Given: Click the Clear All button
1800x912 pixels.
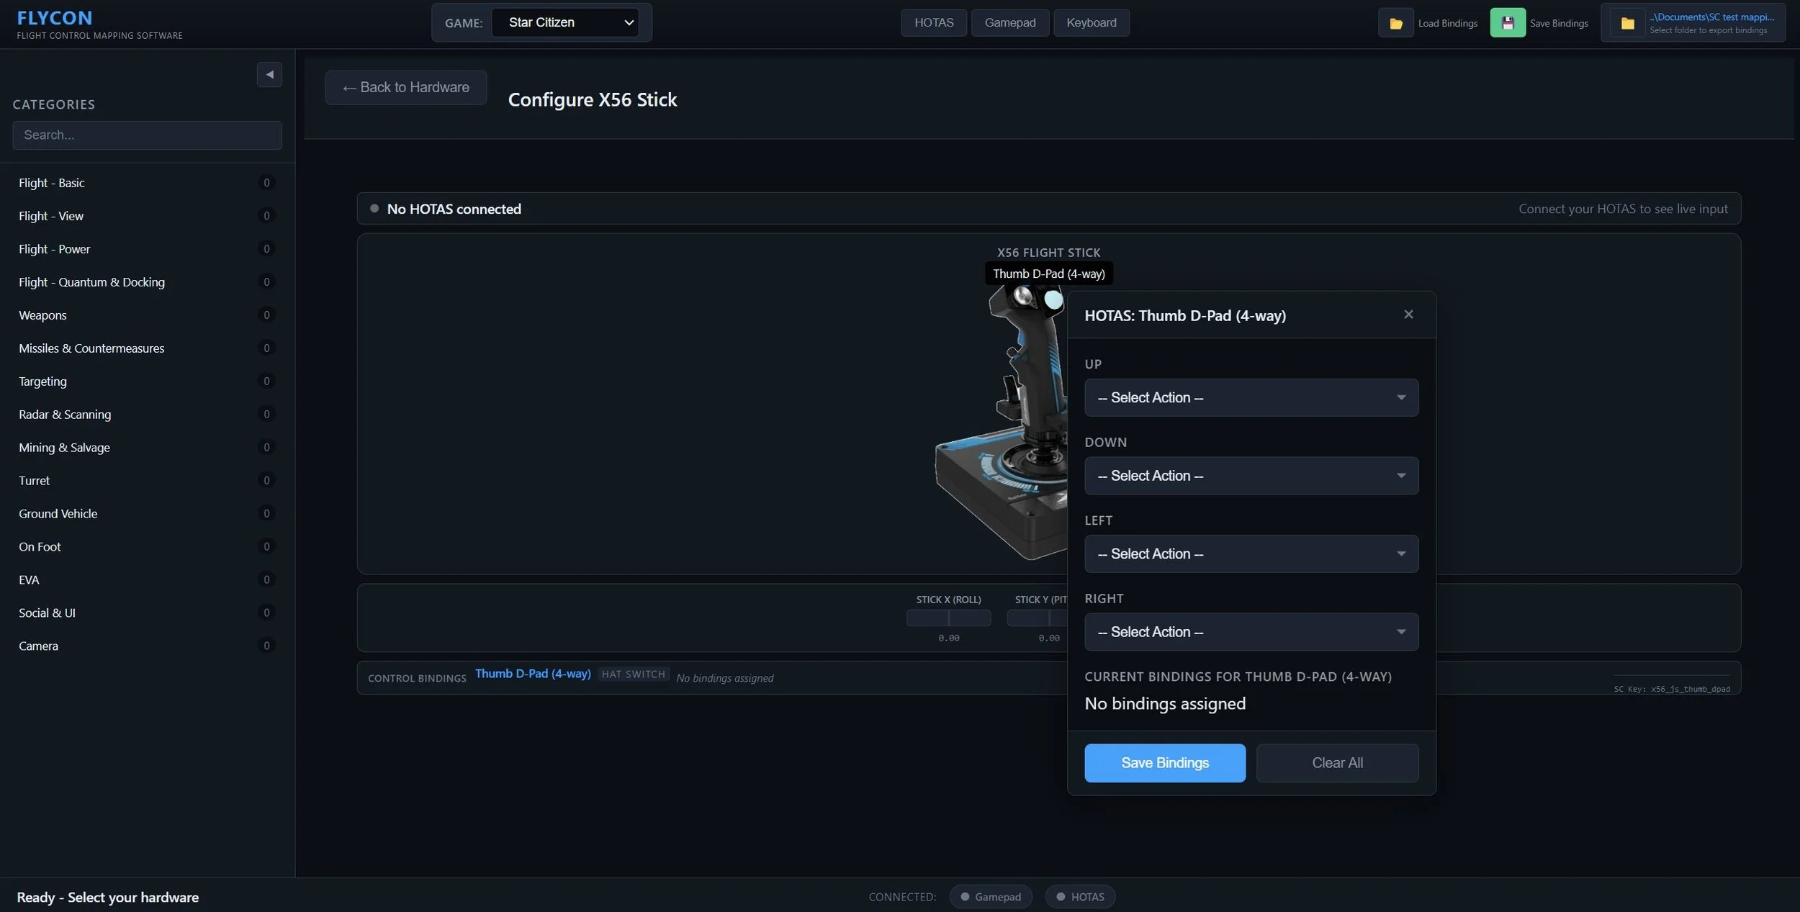Looking at the screenshot, I should pyautogui.click(x=1337, y=763).
